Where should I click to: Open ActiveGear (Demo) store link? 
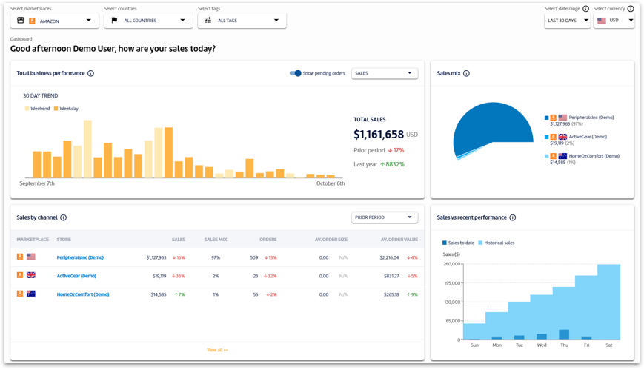(76, 276)
